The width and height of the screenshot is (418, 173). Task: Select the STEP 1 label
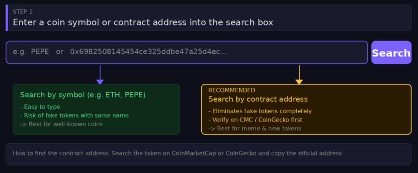point(22,12)
